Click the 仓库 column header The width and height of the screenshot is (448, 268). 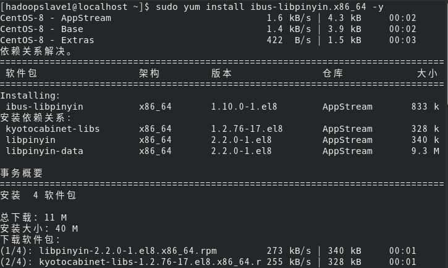tap(333, 73)
